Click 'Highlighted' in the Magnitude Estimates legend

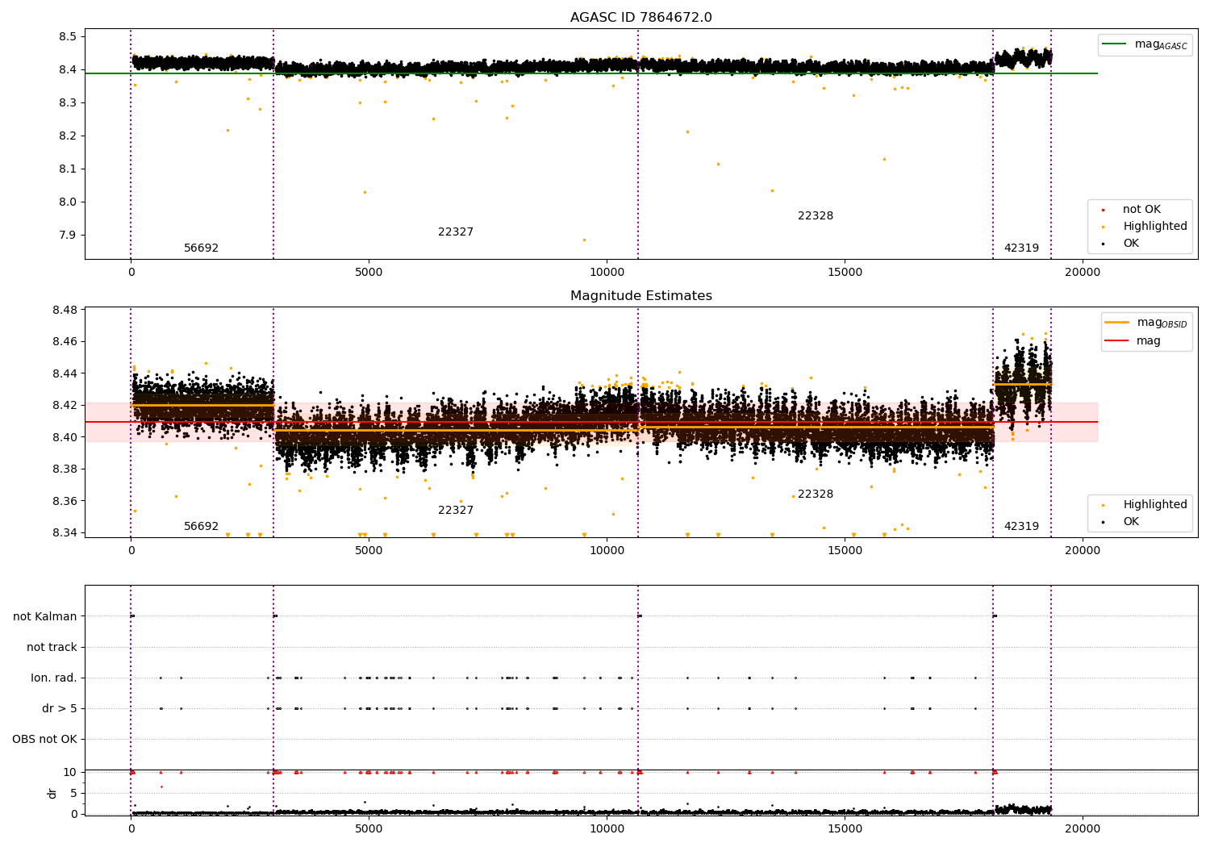[x=1155, y=505]
